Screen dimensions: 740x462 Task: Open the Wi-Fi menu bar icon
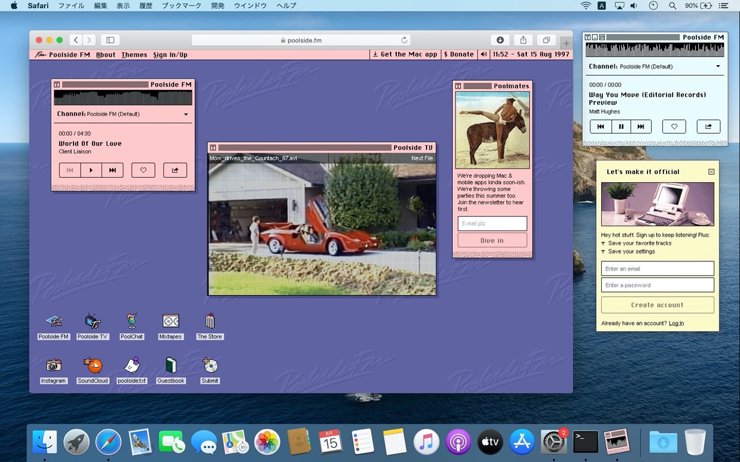pyautogui.click(x=586, y=5)
